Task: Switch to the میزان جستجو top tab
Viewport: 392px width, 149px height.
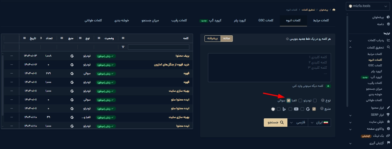Action: click(150, 20)
